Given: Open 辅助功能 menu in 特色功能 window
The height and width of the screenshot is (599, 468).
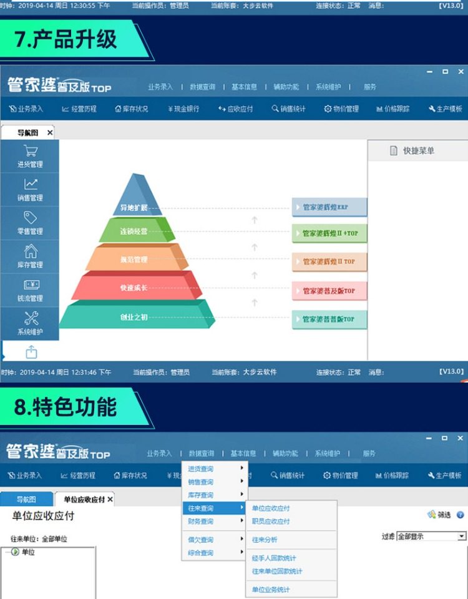Looking at the screenshot, I should [x=285, y=454].
